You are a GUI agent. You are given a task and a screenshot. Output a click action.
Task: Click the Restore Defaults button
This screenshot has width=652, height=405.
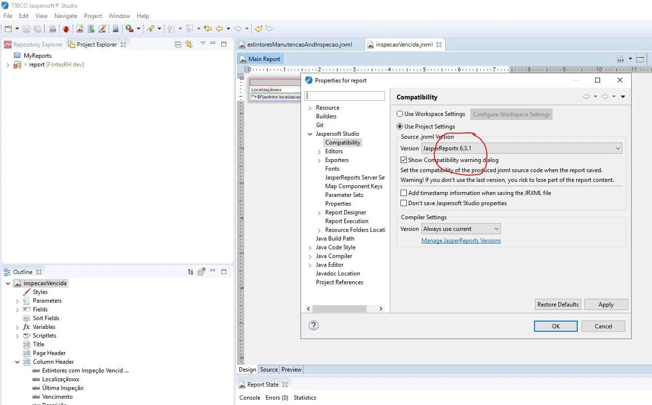point(558,305)
